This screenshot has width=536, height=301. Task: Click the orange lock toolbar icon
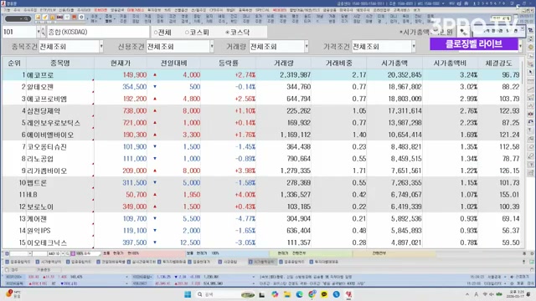click(52, 17)
